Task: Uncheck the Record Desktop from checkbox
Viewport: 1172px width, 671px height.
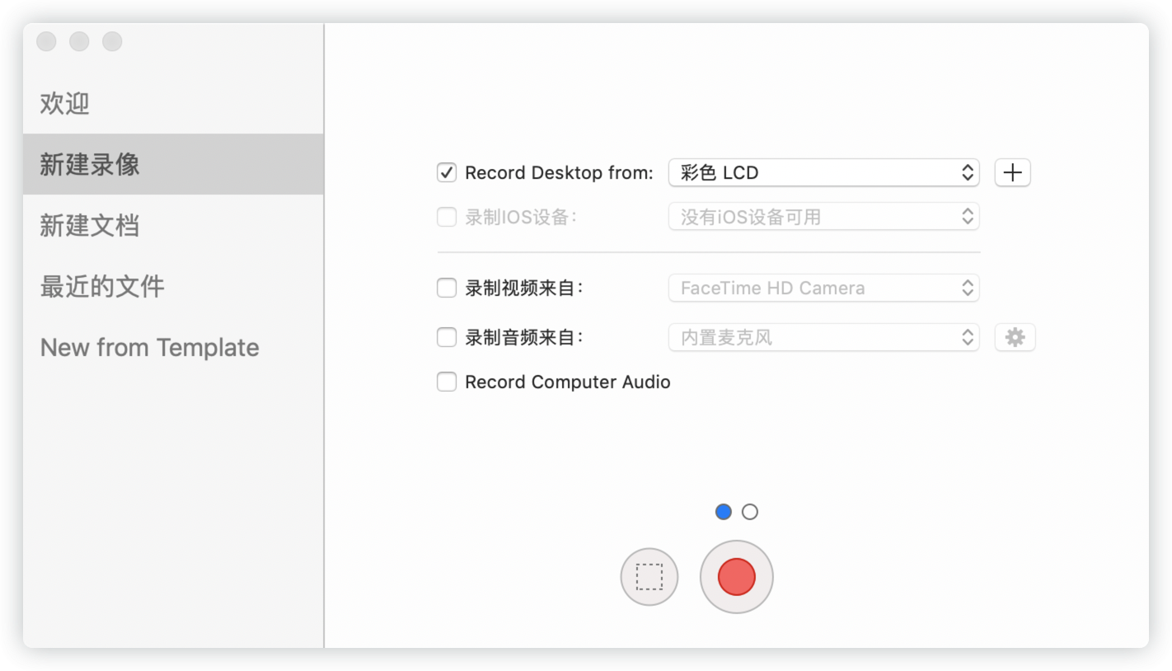Action: coord(446,173)
